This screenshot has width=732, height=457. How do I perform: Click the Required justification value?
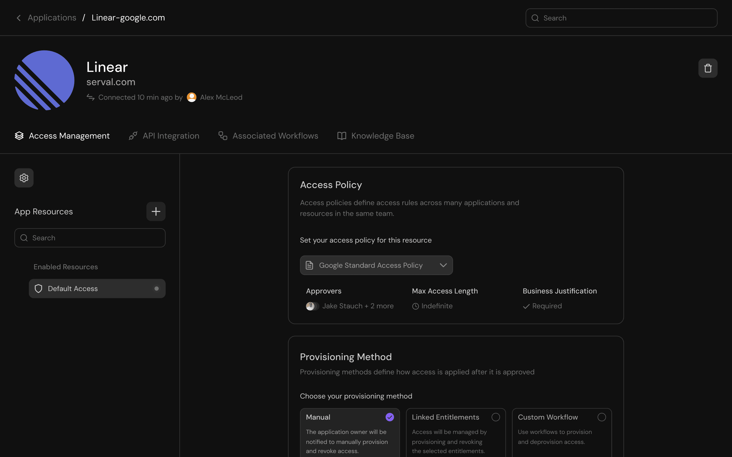coord(547,306)
